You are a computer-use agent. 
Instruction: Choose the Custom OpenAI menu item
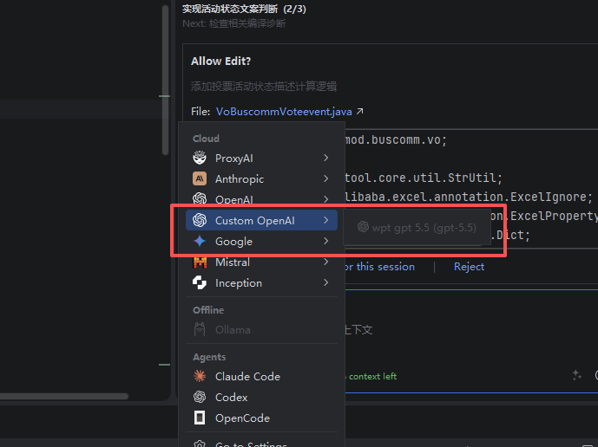pos(261,220)
